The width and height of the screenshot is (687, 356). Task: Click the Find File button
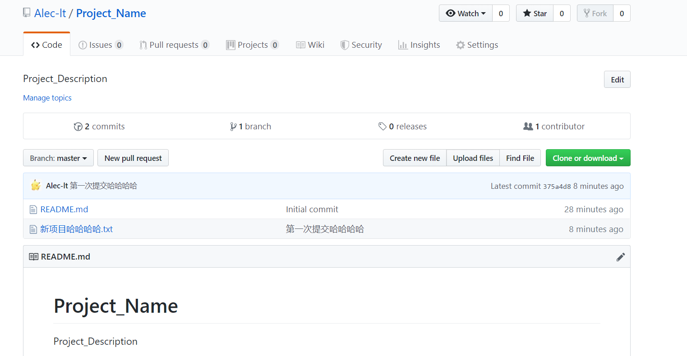click(520, 158)
